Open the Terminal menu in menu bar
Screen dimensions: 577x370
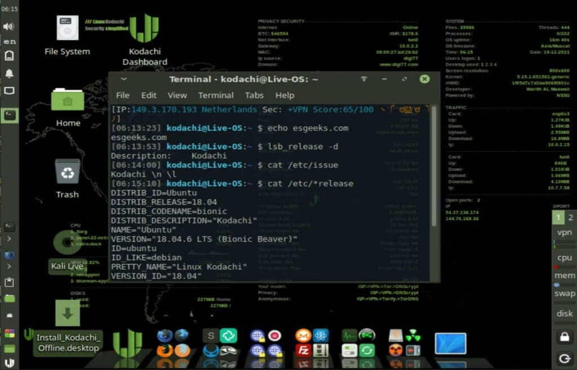point(215,95)
